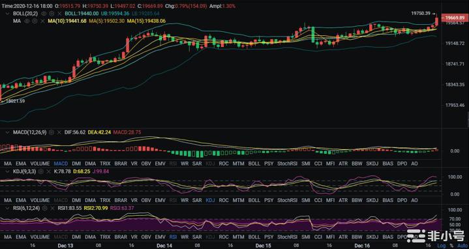Toggle visibility of the MA indicator
Screen dimensions: 469x249
pyautogui.click(x=27, y=21)
